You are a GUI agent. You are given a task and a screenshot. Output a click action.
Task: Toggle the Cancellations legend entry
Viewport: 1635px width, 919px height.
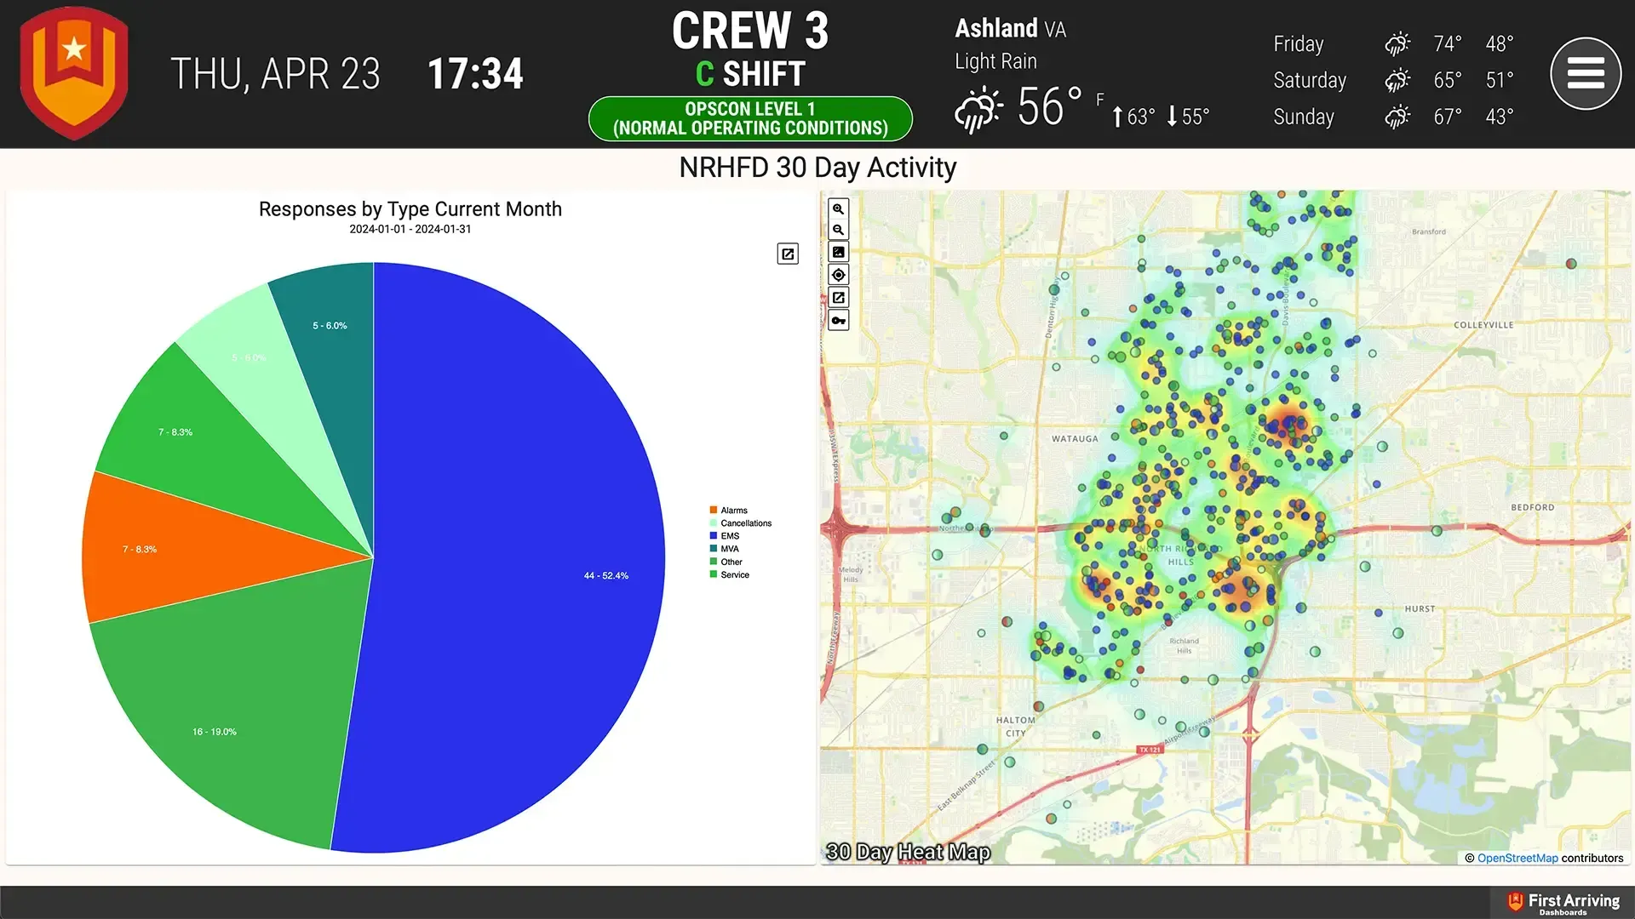coord(741,523)
